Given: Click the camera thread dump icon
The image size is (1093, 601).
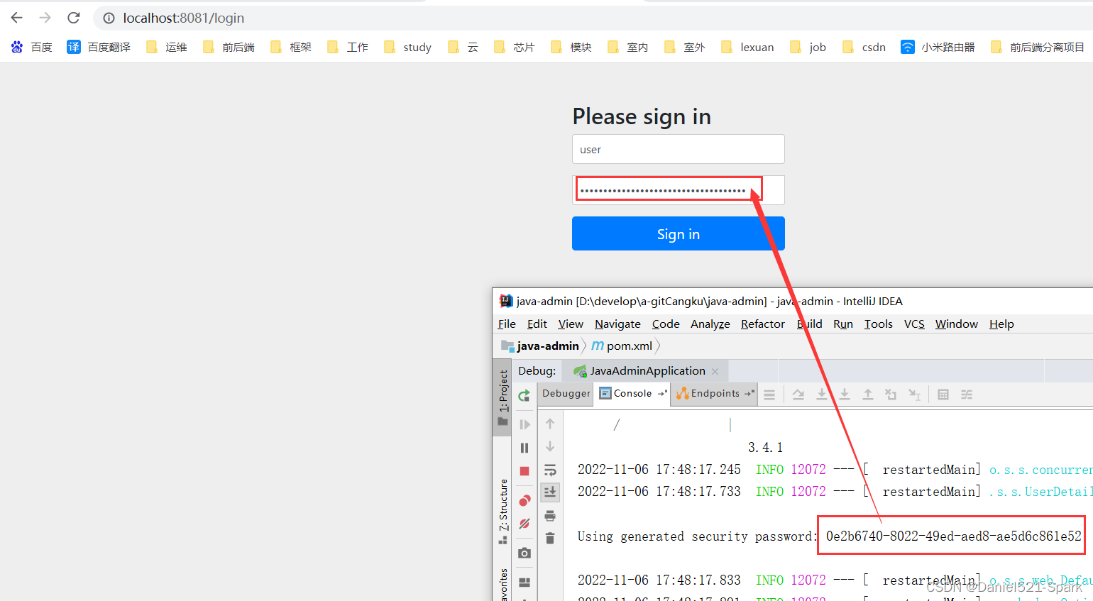Looking at the screenshot, I should [x=524, y=553].
